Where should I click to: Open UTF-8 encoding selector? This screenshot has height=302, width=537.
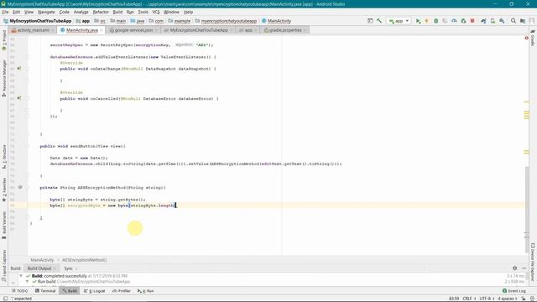pos(487,299)
